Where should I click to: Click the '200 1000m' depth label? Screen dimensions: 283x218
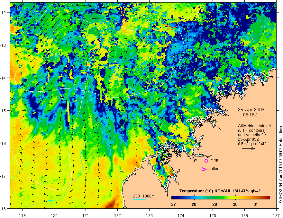pyautogui.click(x=144, y=196)
